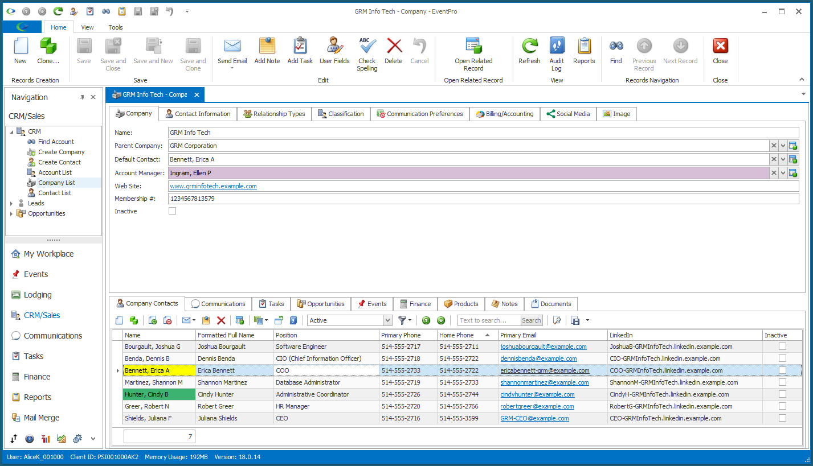The image size is (813, 466).
Task: Click the binoculars icon in quick access toolbar
Action: 106,11
